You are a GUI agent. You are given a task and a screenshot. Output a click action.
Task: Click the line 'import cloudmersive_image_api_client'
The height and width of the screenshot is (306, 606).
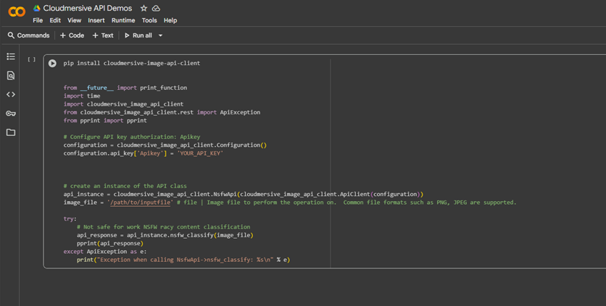pyautogui.click(x=124, y=104)
